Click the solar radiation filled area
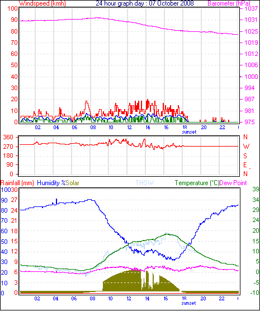The height and width of the screenshot is (311, 260). pos(127,282)
